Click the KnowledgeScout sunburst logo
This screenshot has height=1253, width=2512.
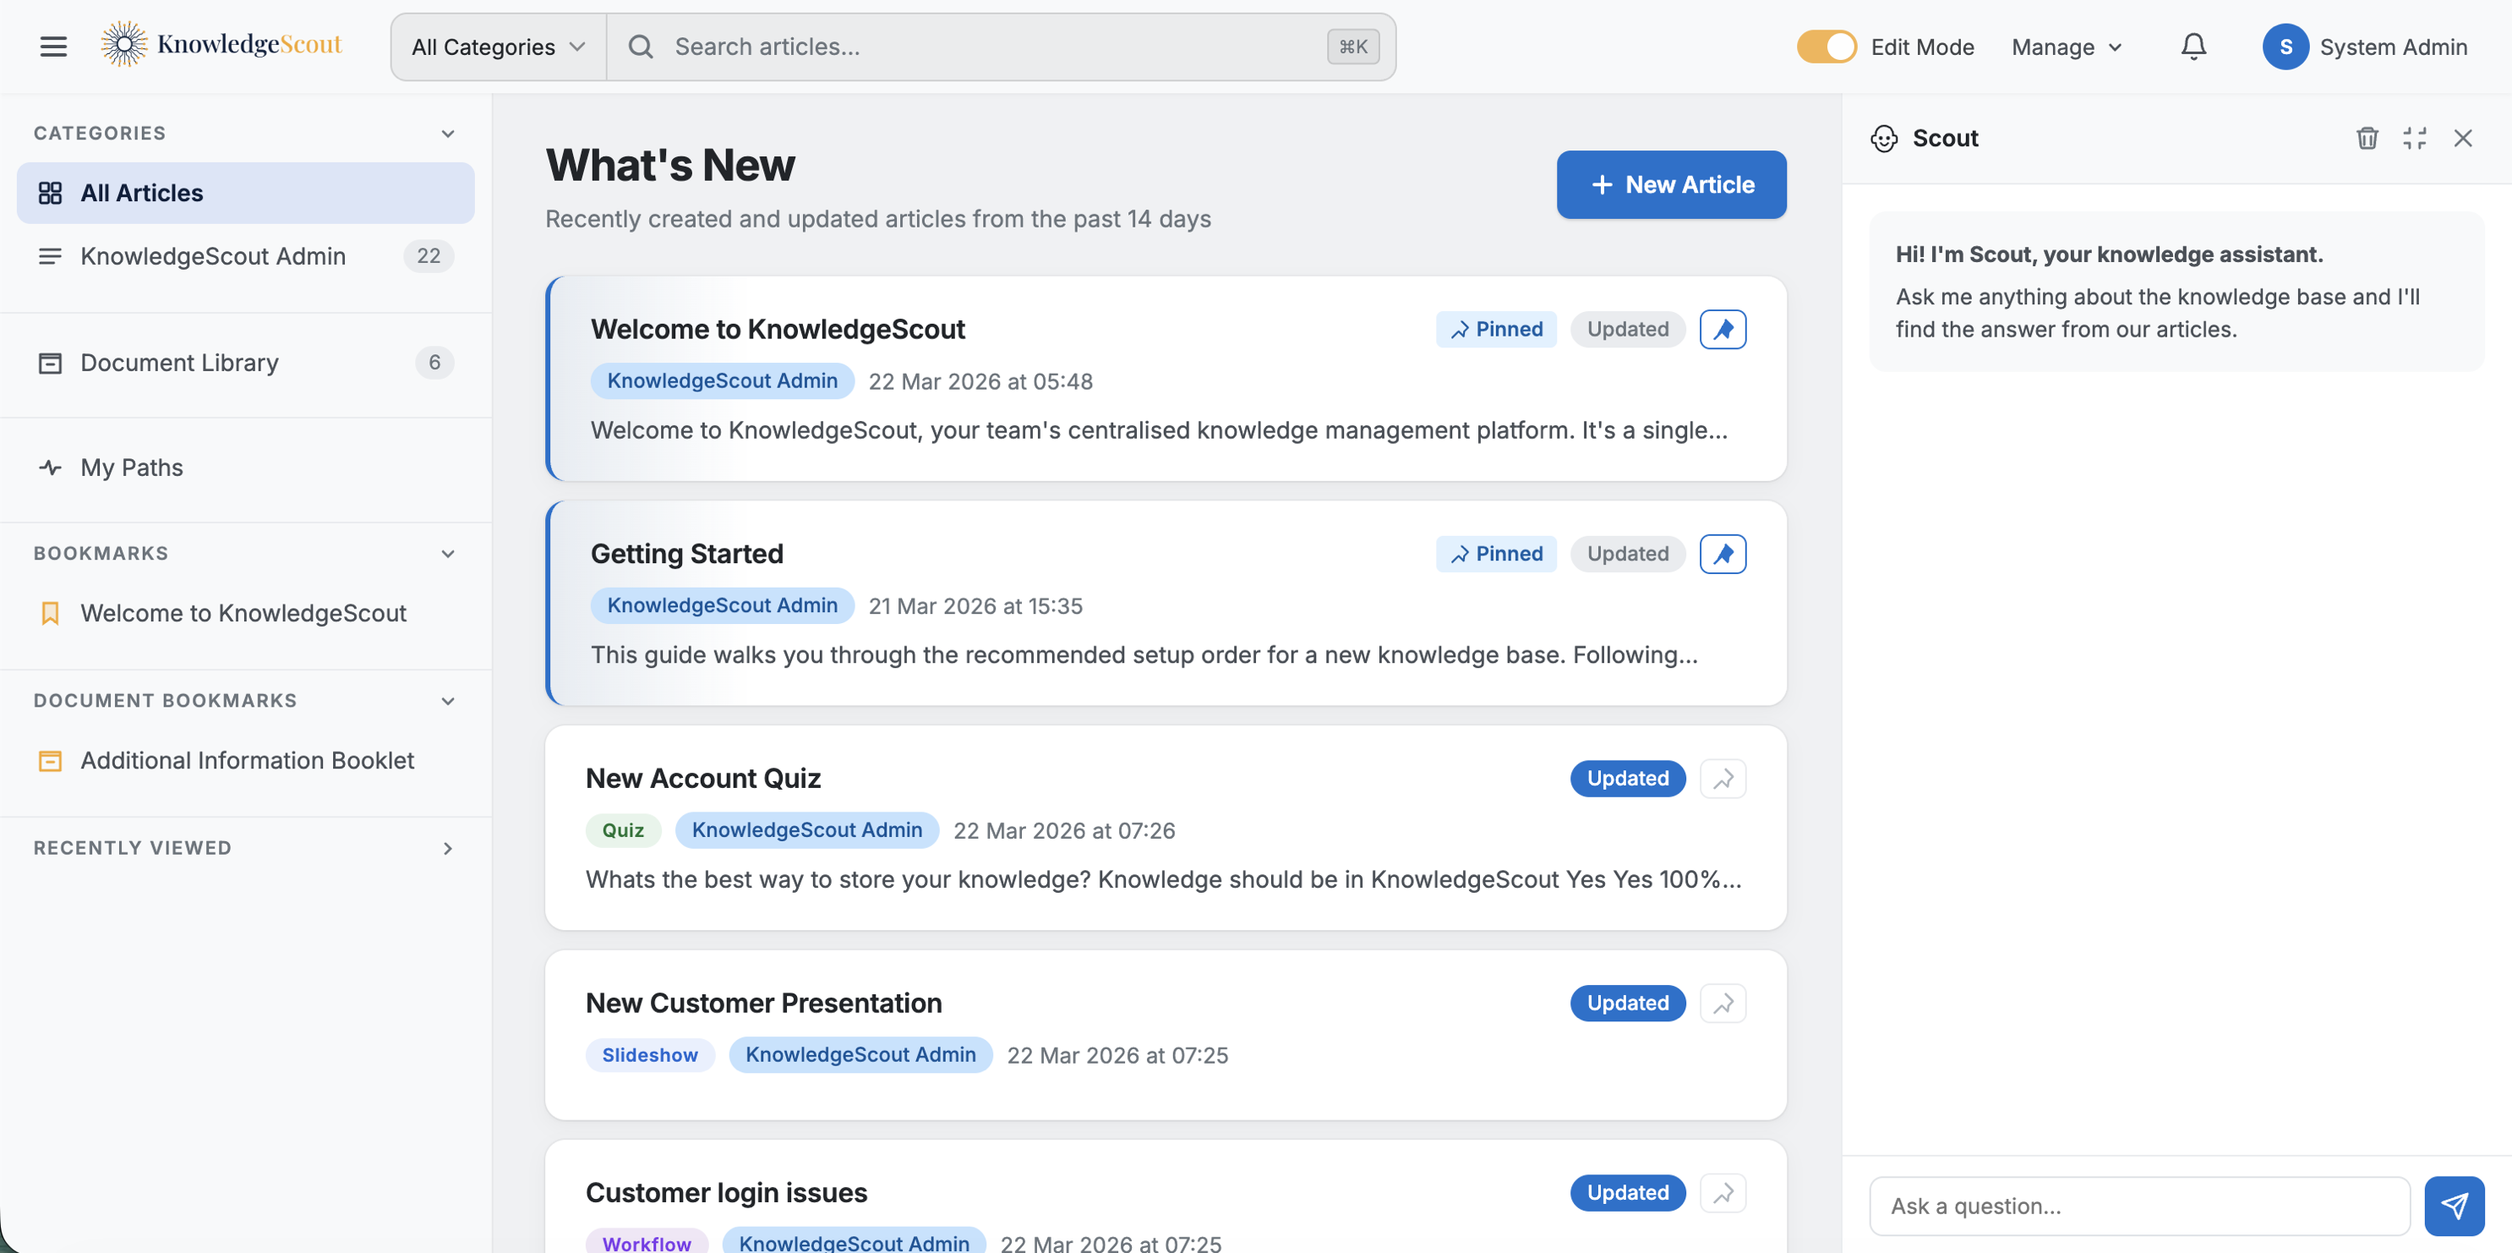(x=124, y=45)
